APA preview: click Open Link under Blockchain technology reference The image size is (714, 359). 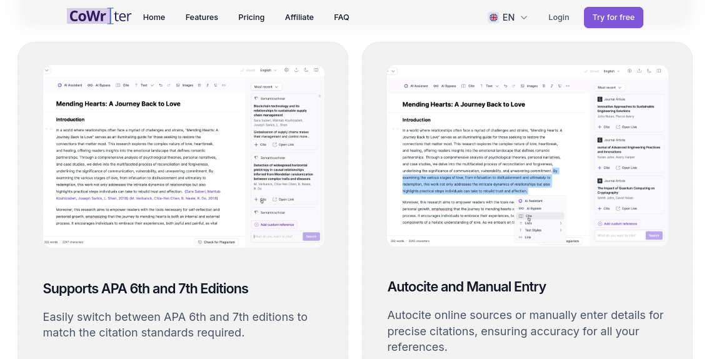283,144
